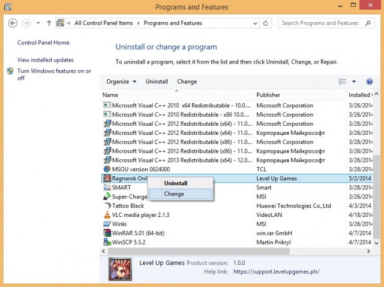The image size is (384, 287).
Task: Click the VideoLAN publisher cell
Action: coord(269,215)
